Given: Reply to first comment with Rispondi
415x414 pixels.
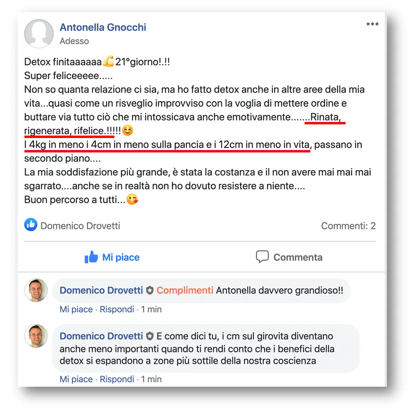Looking at the screenshot, I should [x=117, y=309].
